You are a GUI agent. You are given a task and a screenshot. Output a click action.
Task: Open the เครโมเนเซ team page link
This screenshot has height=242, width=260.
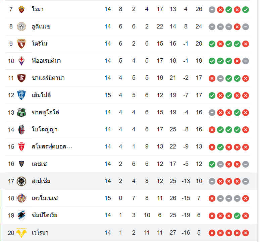click(45, 198)
